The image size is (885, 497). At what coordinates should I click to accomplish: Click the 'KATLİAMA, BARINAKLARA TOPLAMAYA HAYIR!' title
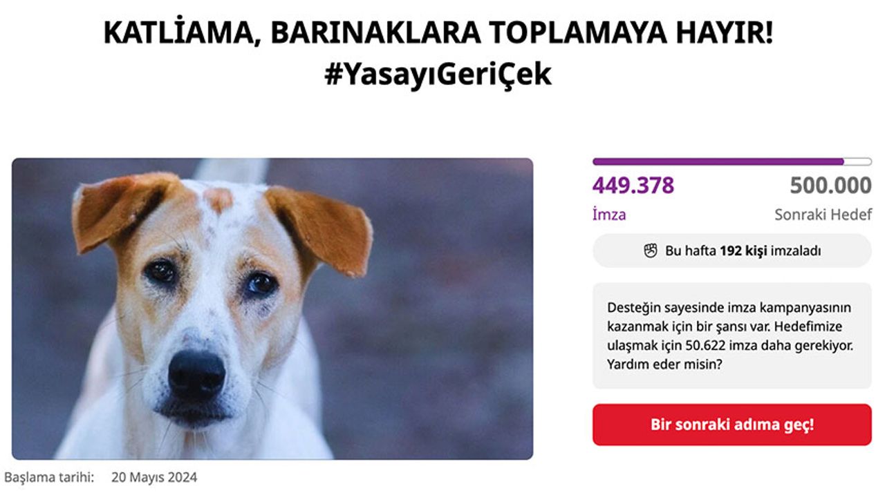438,33
